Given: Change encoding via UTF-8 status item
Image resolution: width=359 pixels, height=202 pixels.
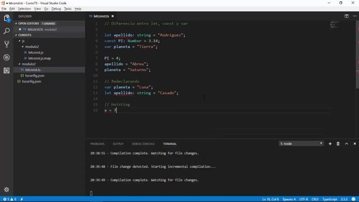Looking at the screenshot, I should point(303,199).
